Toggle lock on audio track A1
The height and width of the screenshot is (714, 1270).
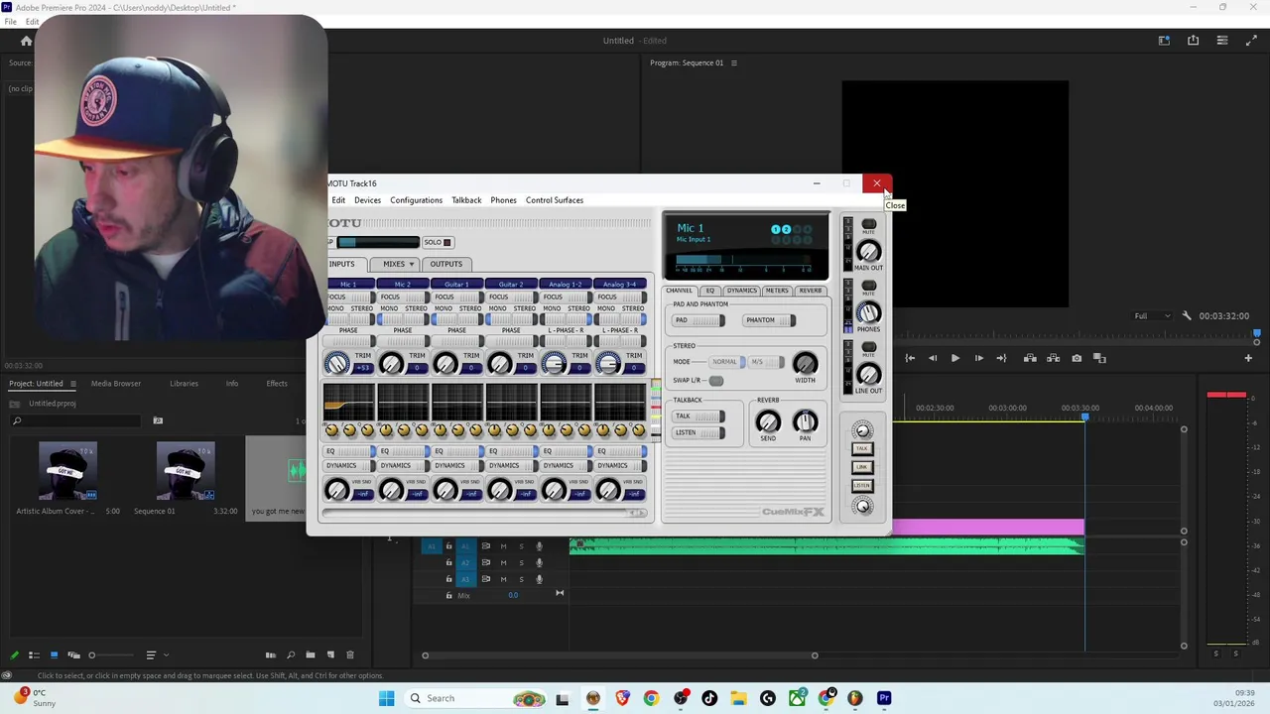click(x=448, y=546)
